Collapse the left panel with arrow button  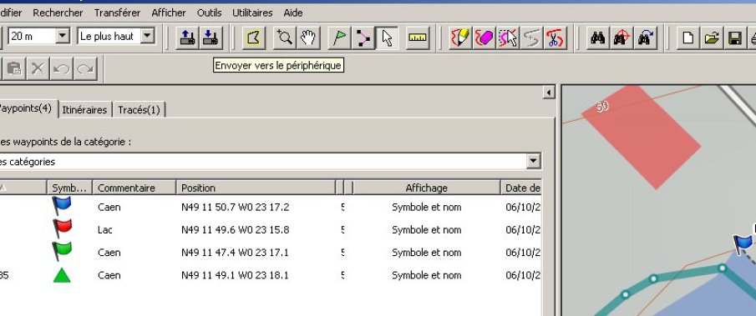tap(549, 92)
